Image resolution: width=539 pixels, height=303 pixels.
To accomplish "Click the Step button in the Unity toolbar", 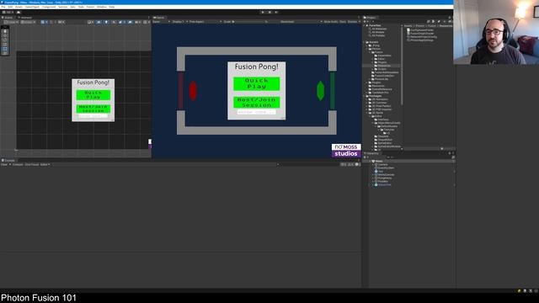I will pyautogui.click(x=276, y=12).
